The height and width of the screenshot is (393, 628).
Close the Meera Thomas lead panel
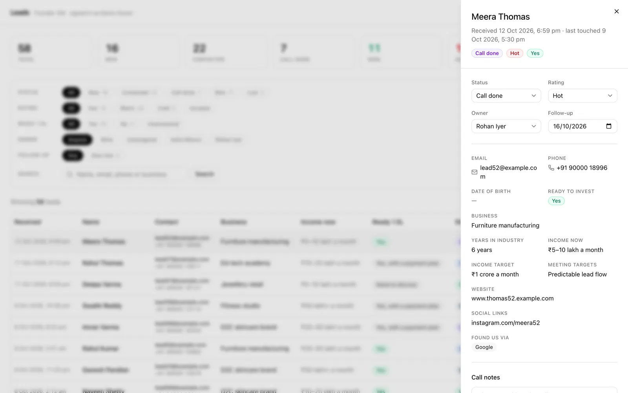coord(616,11)
